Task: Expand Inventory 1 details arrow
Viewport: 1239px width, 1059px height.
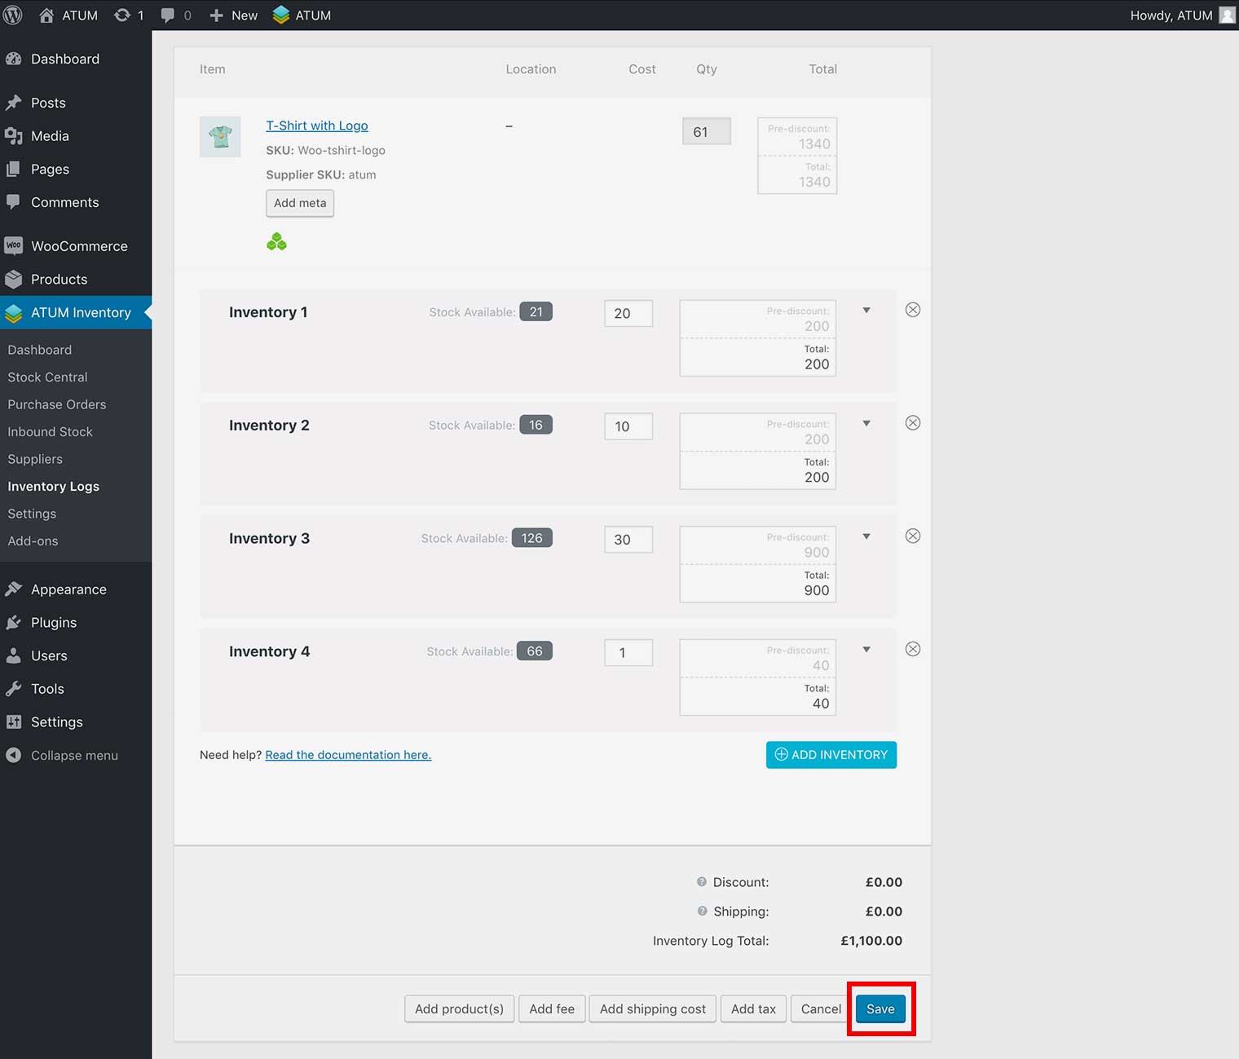Action: 866,311
